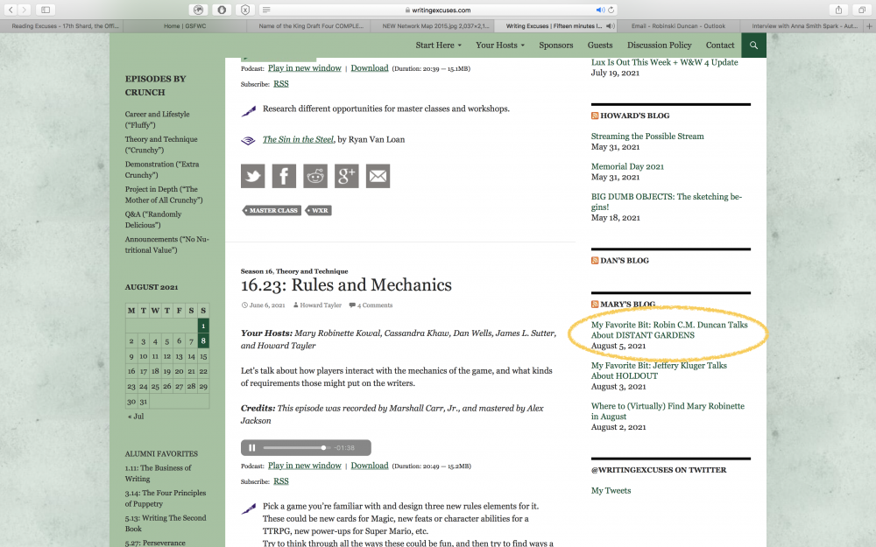Open My Favorite Bit: Jeffery Kluger post
Viewport: 876px width, 547px height.
pyautogui.click(x=660, y=370)
